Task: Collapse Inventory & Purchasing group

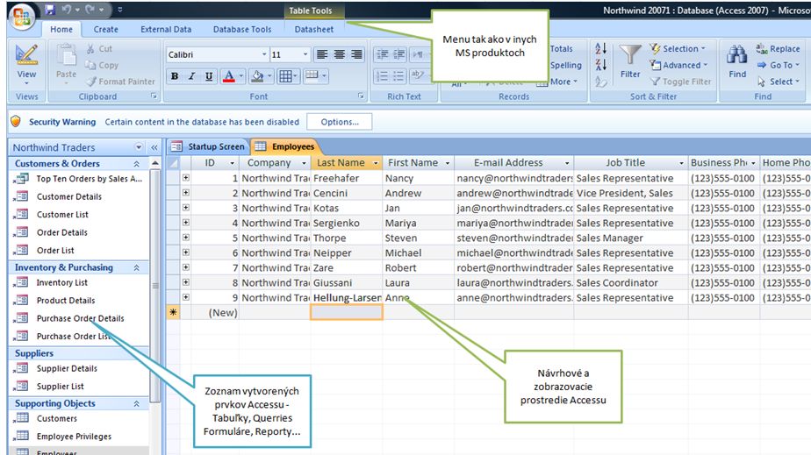Action: 137,267
